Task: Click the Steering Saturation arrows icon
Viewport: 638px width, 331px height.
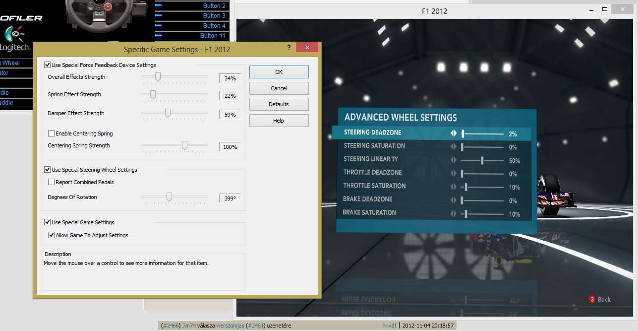Action: (x=453, y=147)
